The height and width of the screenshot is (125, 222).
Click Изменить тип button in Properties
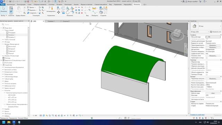point(215,32)
